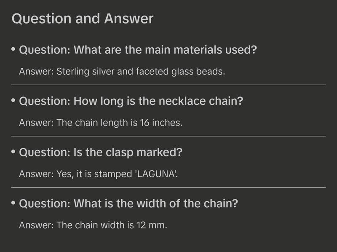Click the divider below the materials answer
The image size is (337, 252).
[x=168, y=85]
